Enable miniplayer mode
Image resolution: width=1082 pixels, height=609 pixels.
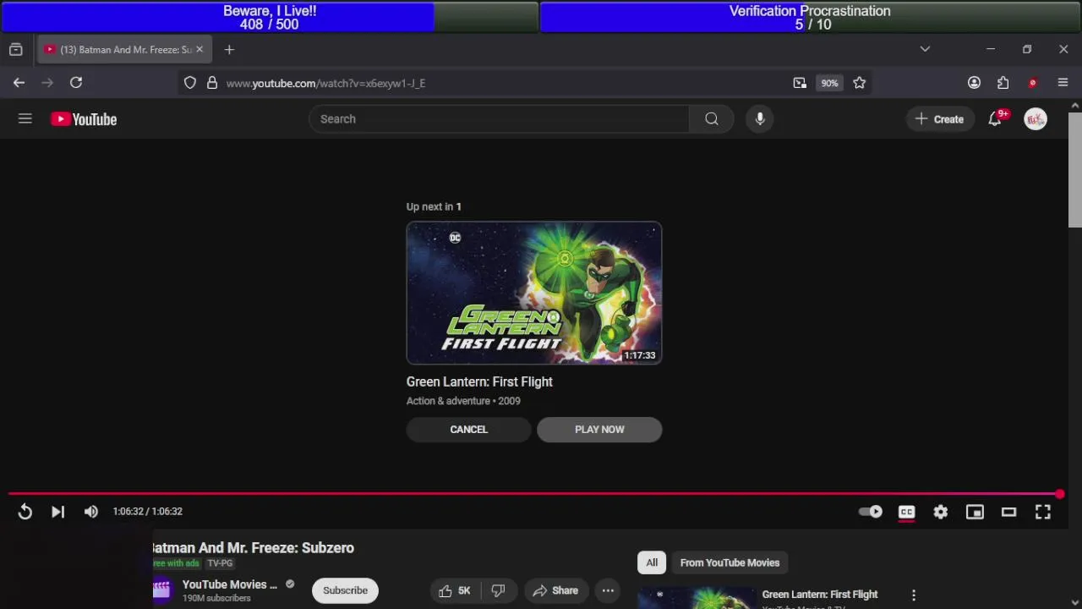(975, 512)
